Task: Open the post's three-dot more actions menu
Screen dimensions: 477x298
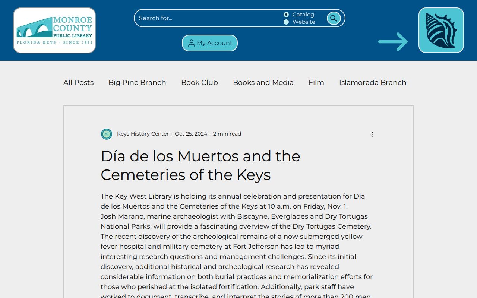Action: (x=372, y=134)
